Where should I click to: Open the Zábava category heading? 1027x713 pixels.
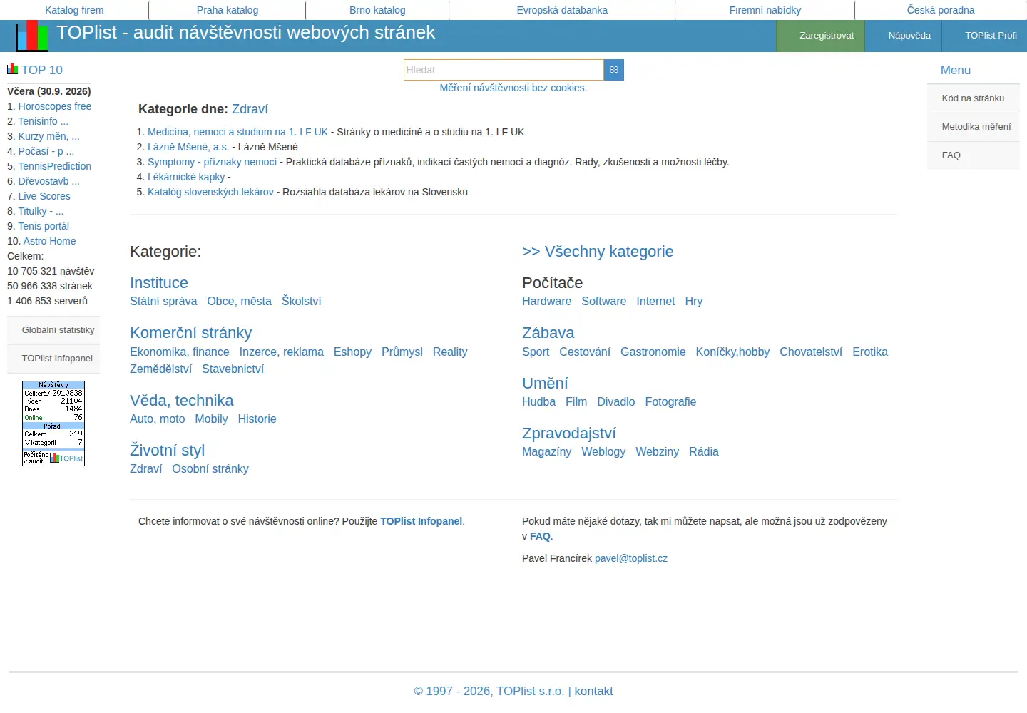click(548, 333)
